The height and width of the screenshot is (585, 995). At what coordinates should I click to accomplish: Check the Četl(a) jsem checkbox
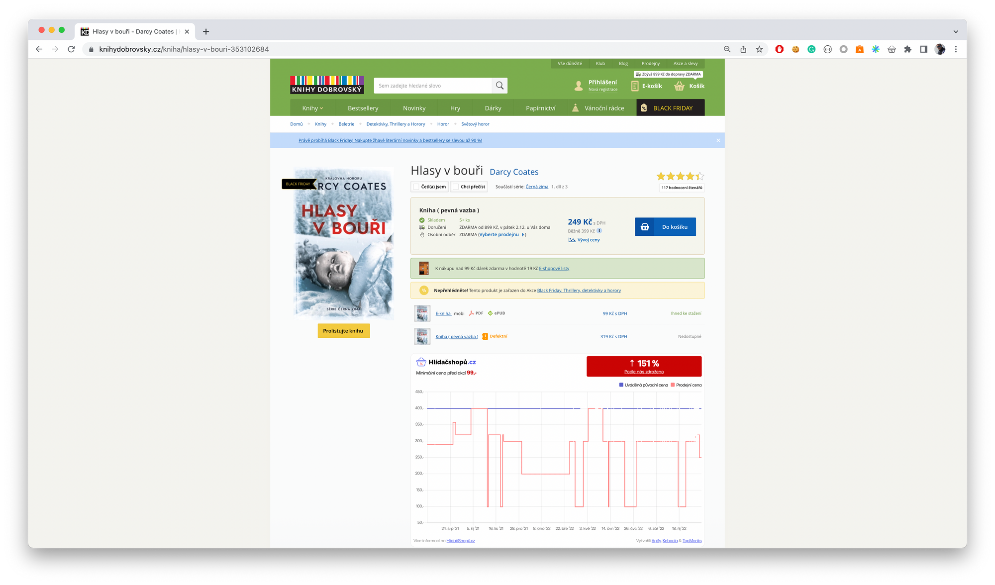tap(416, 187)
